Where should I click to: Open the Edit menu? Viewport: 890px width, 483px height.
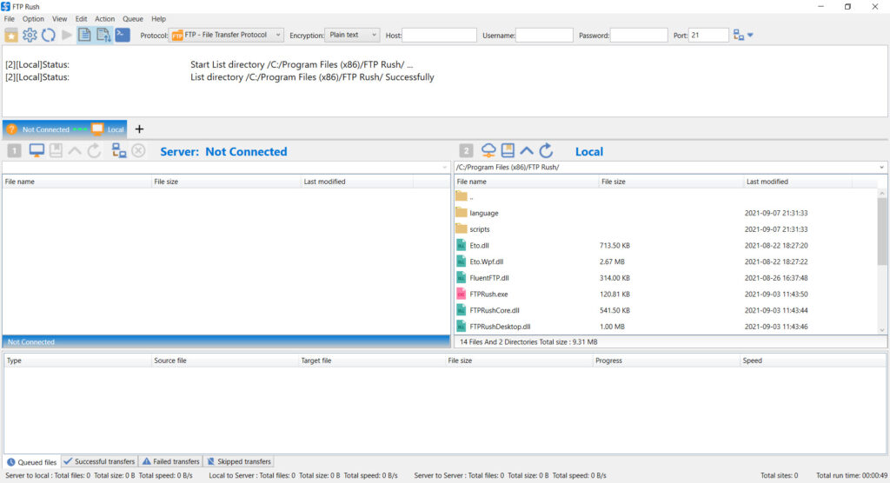pyautogui.click(x=81, y=19)
